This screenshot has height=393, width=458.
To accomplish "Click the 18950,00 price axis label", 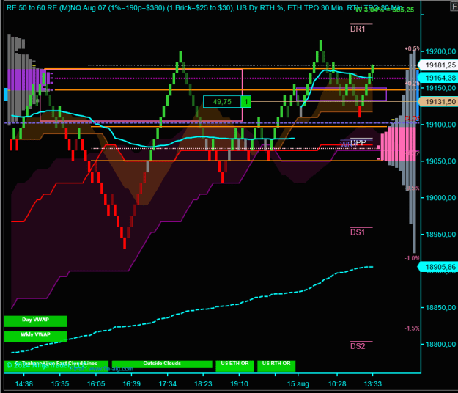I will click(440, 235).
